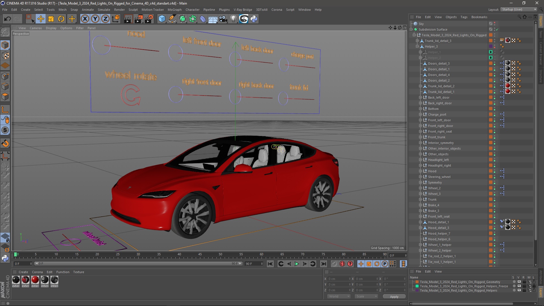Screen dimensions: 544x306
Task: Add a Light object
Action: [x=233, y=19]
